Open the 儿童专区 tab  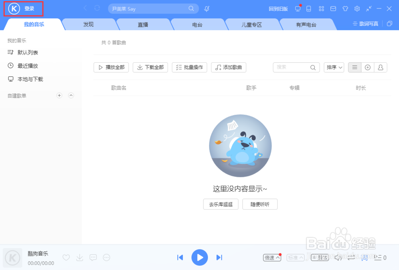[x=252, y=25]
